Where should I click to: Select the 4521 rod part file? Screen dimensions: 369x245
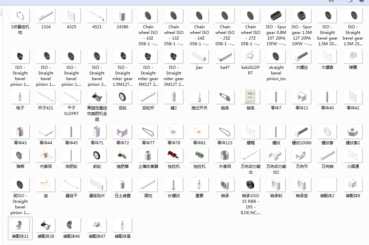click(x=97, y=16)
